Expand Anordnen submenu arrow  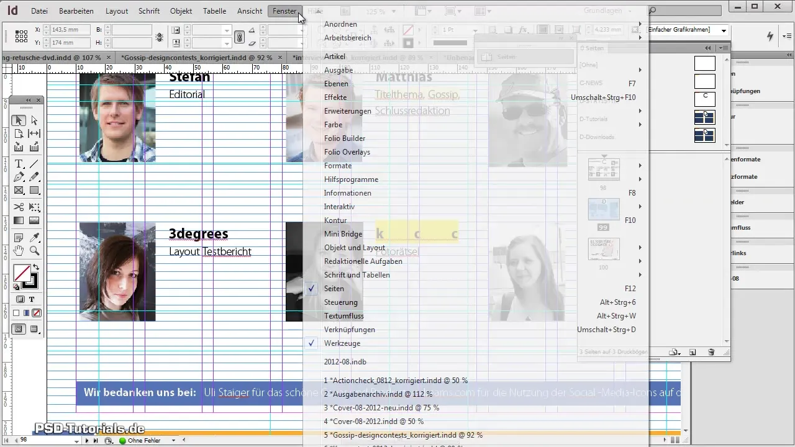click(640, 24)
